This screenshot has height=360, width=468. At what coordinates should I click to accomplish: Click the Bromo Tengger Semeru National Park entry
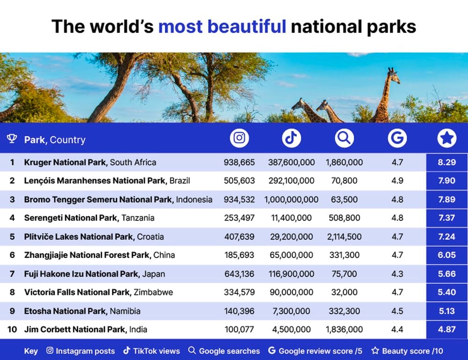click(x=118, y=199)
